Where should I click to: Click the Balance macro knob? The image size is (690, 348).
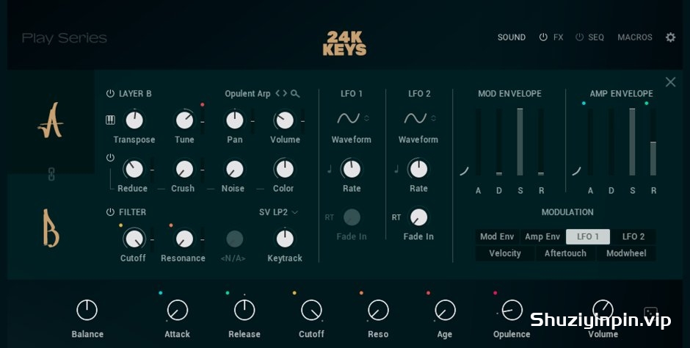tap(87, 310)
